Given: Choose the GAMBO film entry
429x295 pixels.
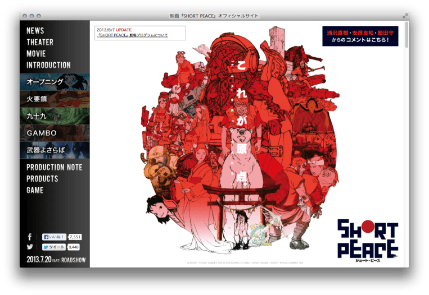Looking at the screenshot, I should (55, 133).
